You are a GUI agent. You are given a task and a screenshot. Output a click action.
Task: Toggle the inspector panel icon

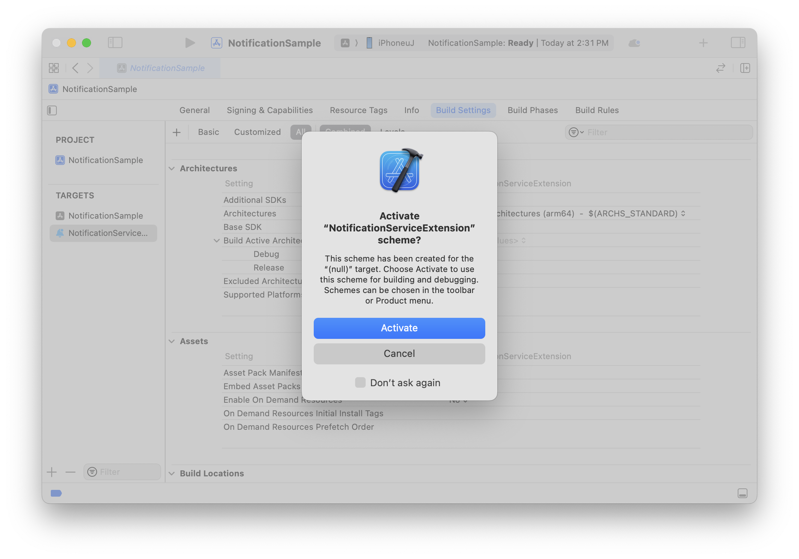pyautogui.click(x=738, y=43)
